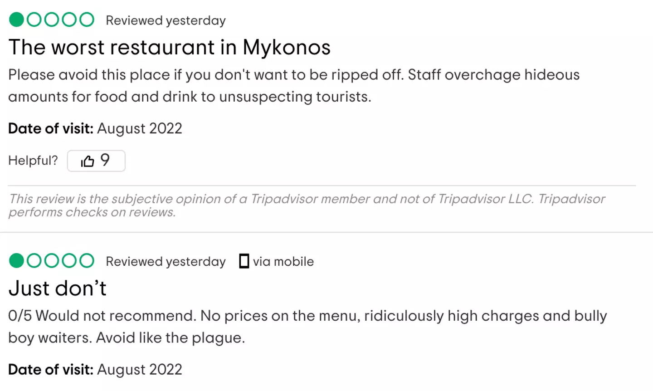Open the 'Just don't' review title
The height and width of the screenshot is (391, 653).
(57, 288)
